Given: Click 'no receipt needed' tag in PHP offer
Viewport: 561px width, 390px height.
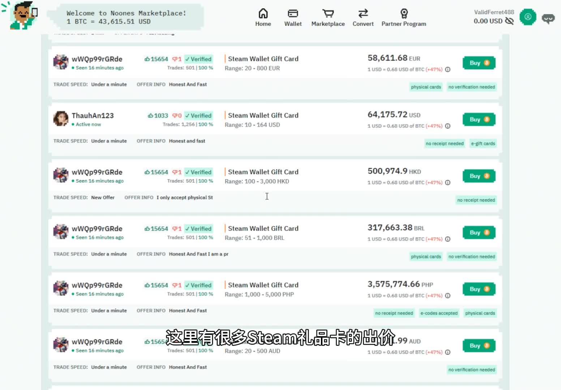Looking at the screenshot, I should pyautogui.click(x=394, y=313).
